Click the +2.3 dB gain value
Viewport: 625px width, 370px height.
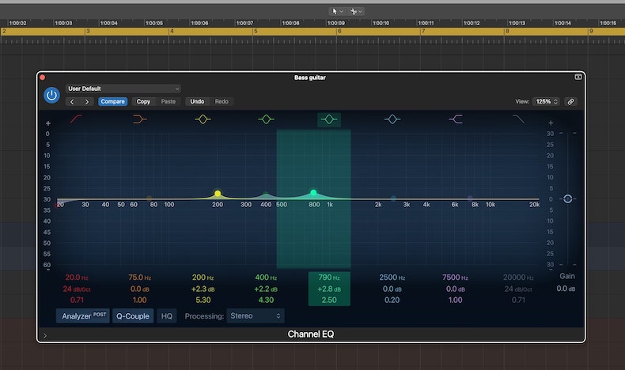click(x=203, y=289)
